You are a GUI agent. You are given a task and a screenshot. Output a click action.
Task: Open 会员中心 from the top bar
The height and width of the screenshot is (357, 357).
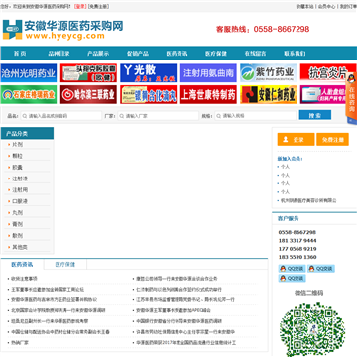(x=326, y=6)
